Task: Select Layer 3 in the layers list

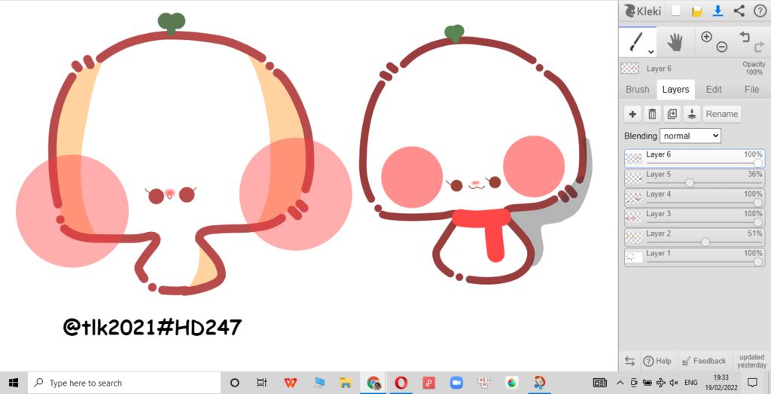Action: (694, 218)
